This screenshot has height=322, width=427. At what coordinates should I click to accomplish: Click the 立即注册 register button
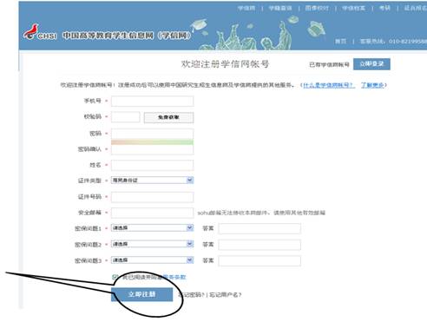coord(142,294)
